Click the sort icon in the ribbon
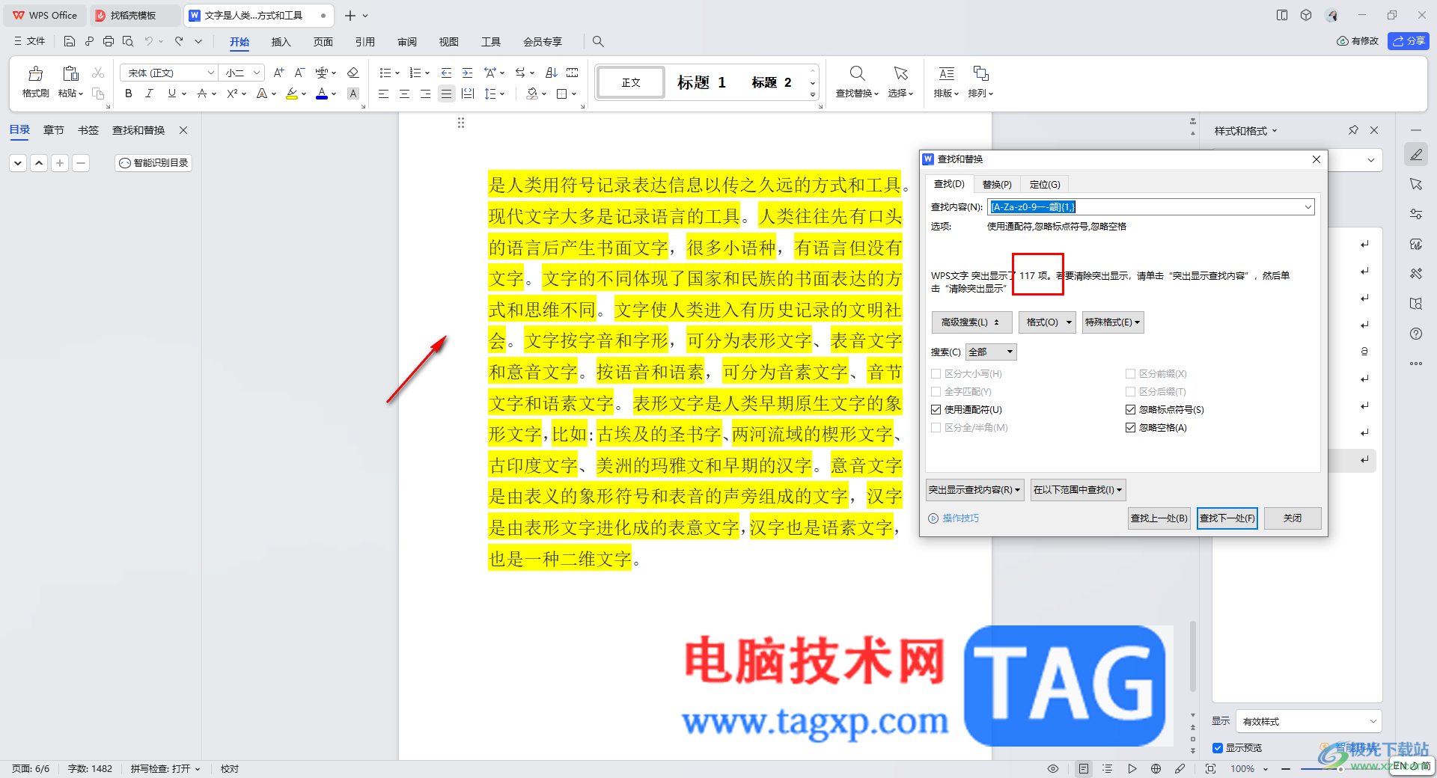 click(552, 73)
